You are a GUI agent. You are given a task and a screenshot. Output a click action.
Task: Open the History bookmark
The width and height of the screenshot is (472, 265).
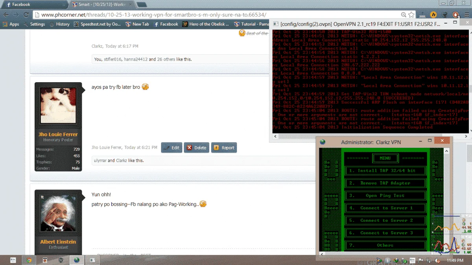(x=59, y=24)
